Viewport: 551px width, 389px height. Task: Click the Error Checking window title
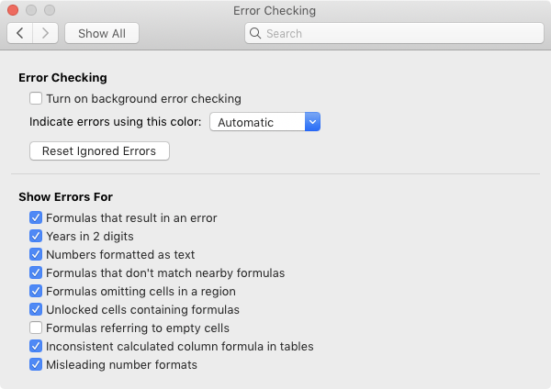[x=275, y=10]
